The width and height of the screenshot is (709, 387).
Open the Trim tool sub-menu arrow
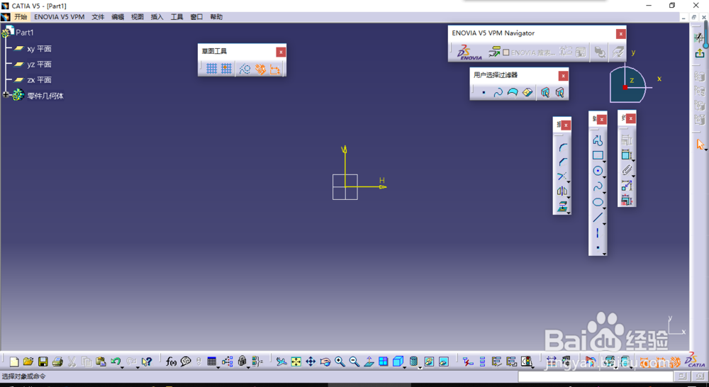(569, 181)
